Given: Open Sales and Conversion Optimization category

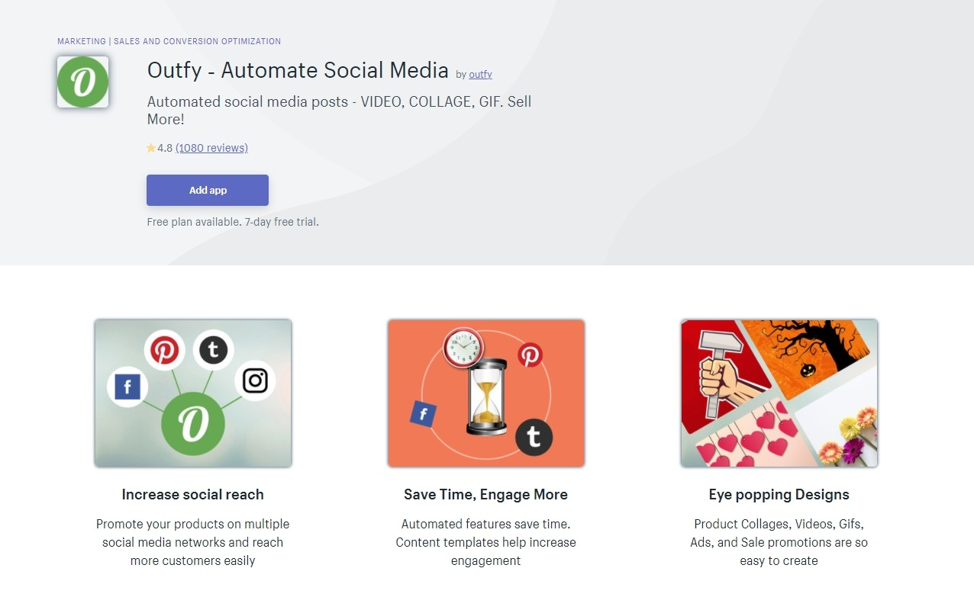Looking at the screenshot, I should [197, 41].
